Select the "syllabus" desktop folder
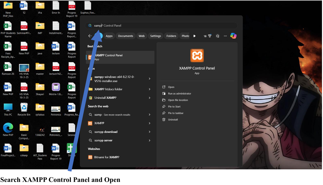This screenshot has height=185, width=323. point(40,109)
